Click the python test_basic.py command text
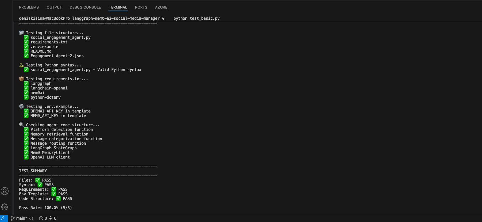482x222 pixels. click(x=196, y=18)
